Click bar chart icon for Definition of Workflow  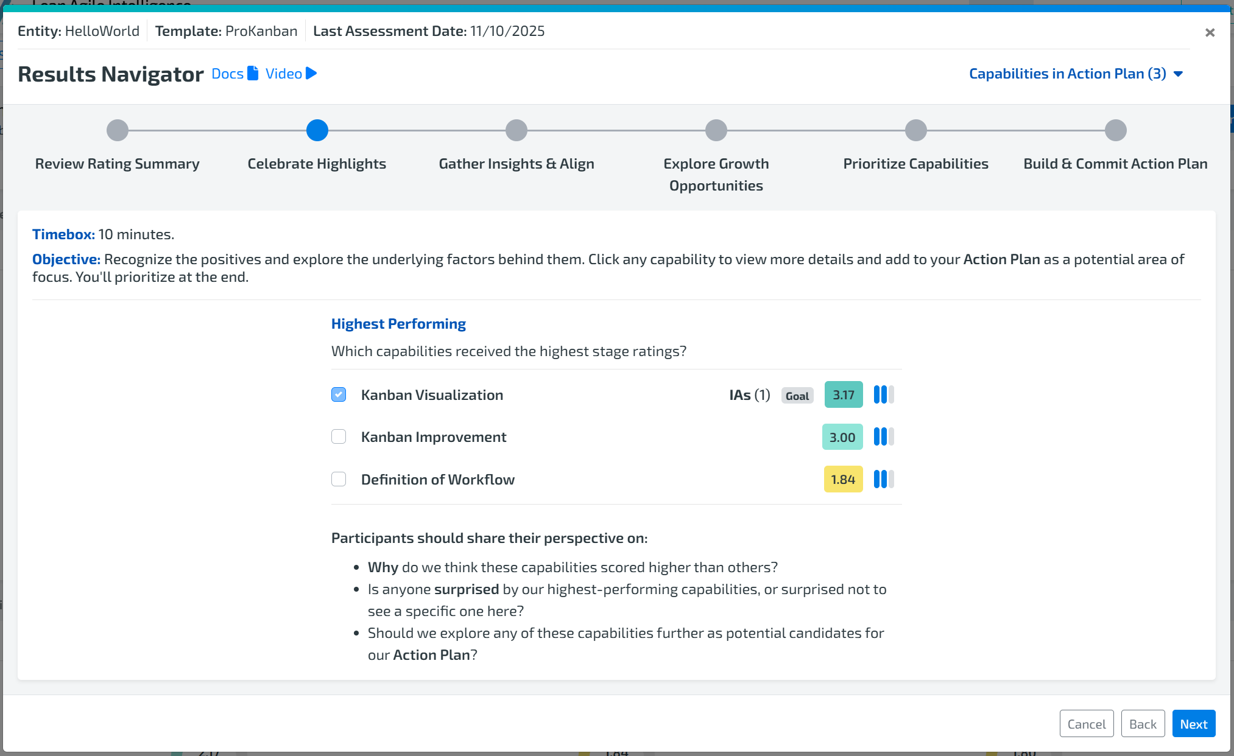tap(883, 480)
